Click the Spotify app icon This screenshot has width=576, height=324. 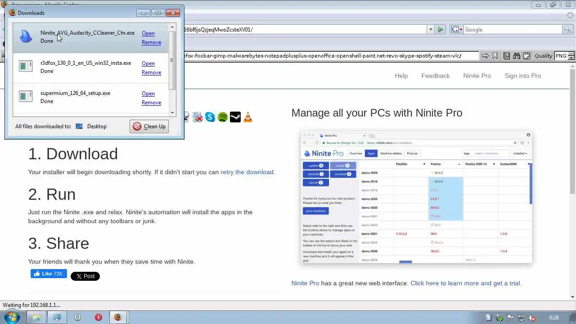coord(223,117)
